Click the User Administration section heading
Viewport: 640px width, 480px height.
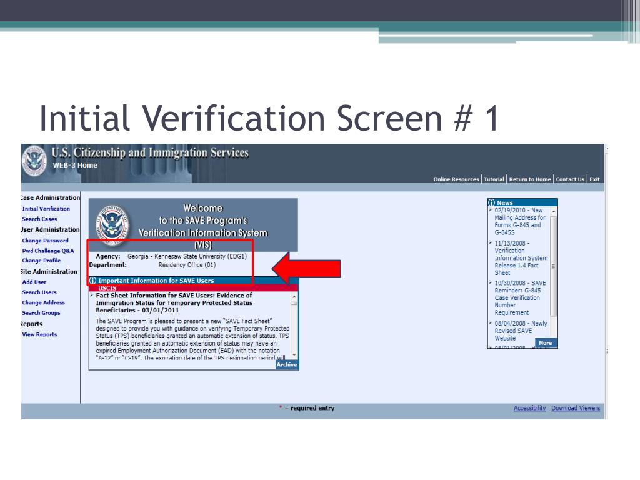tap(51, 230)
